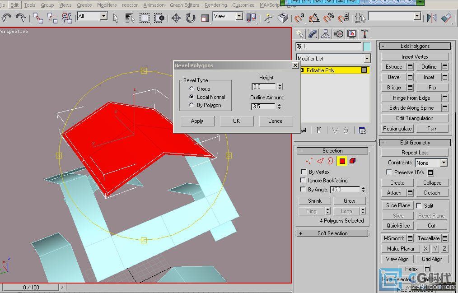This screenshot has width=458, height=293.
Task: Open the selection filter All dropdown
Action: (104, 16)
